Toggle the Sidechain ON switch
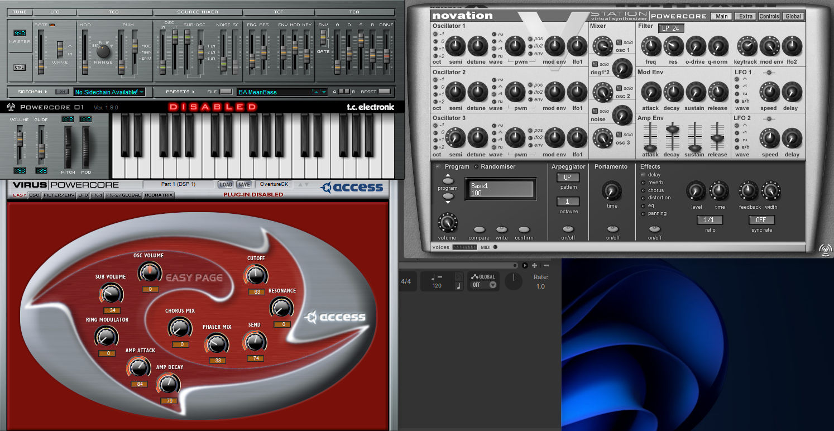 61,92
